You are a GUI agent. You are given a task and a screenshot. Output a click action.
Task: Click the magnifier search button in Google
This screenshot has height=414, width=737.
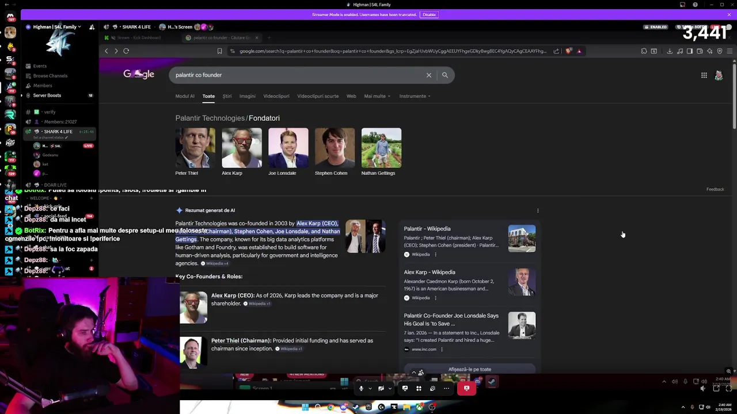coord(445,75)
